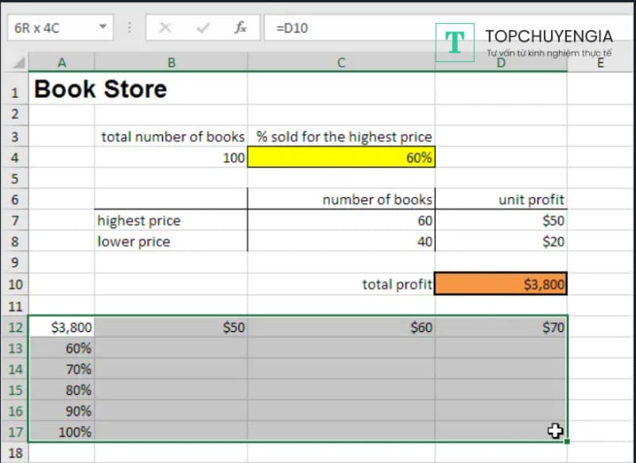This screenshot has height=463, width=636.
Task: Select row 10 header
Action: 15,284
